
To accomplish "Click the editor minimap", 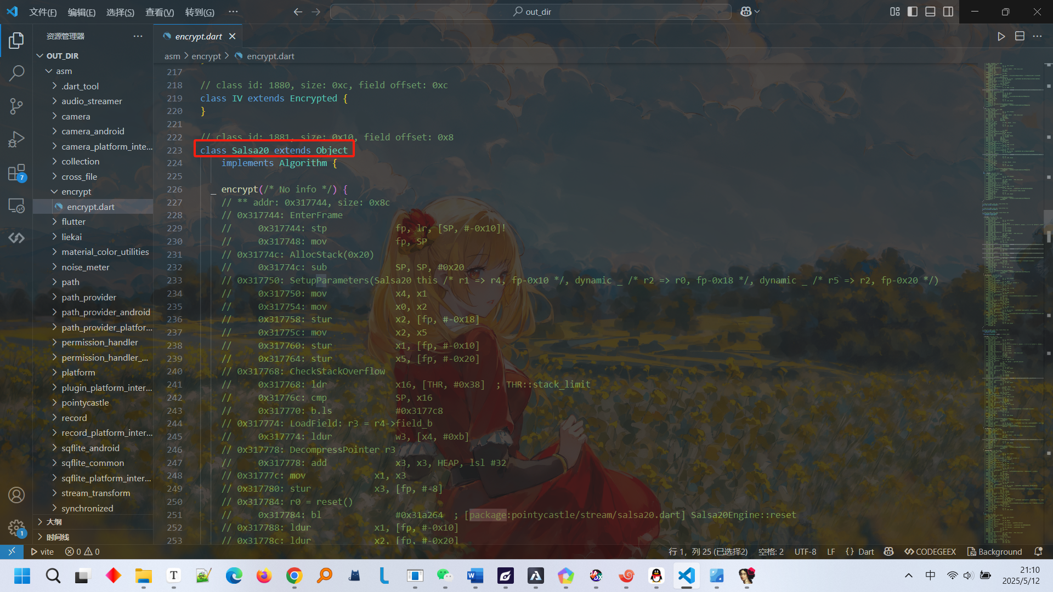I will [x=1012, y=304].
